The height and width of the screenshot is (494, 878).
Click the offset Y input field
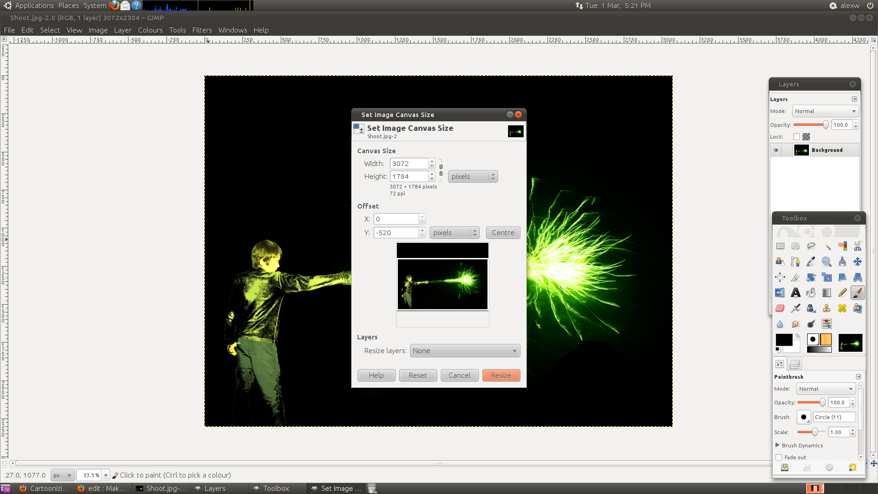tap(396, 233)
